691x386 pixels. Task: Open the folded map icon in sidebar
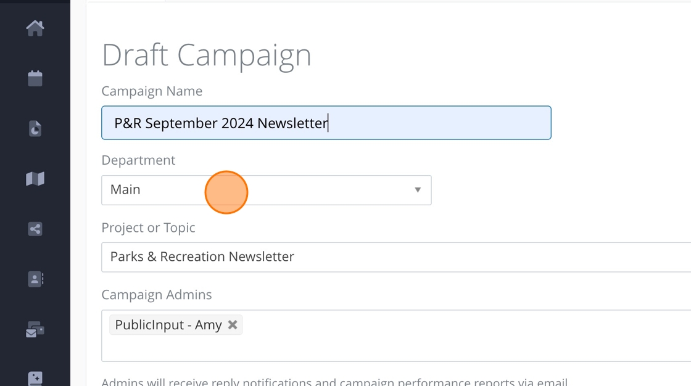click(35, 179)
